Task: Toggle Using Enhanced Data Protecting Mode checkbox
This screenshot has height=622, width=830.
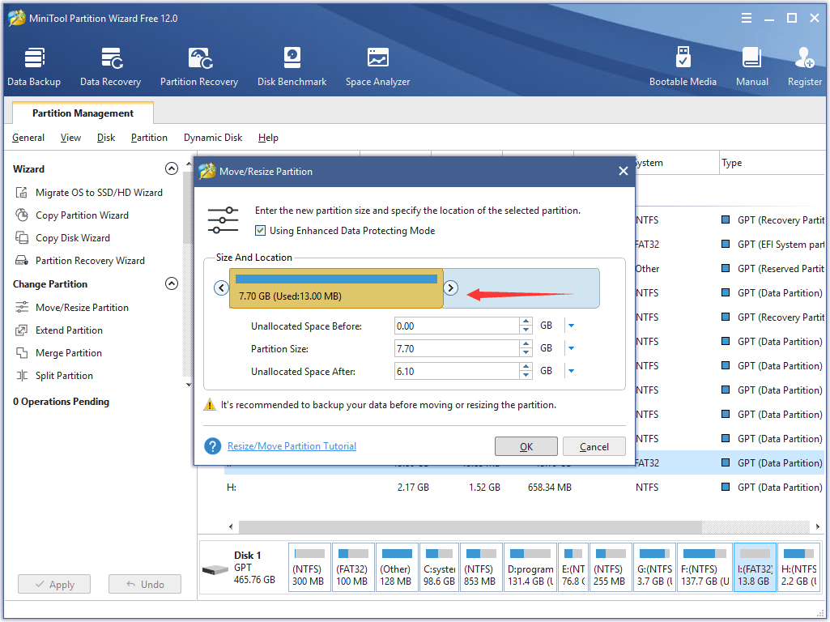Action: pyautogui.click(x=261, y=231)
